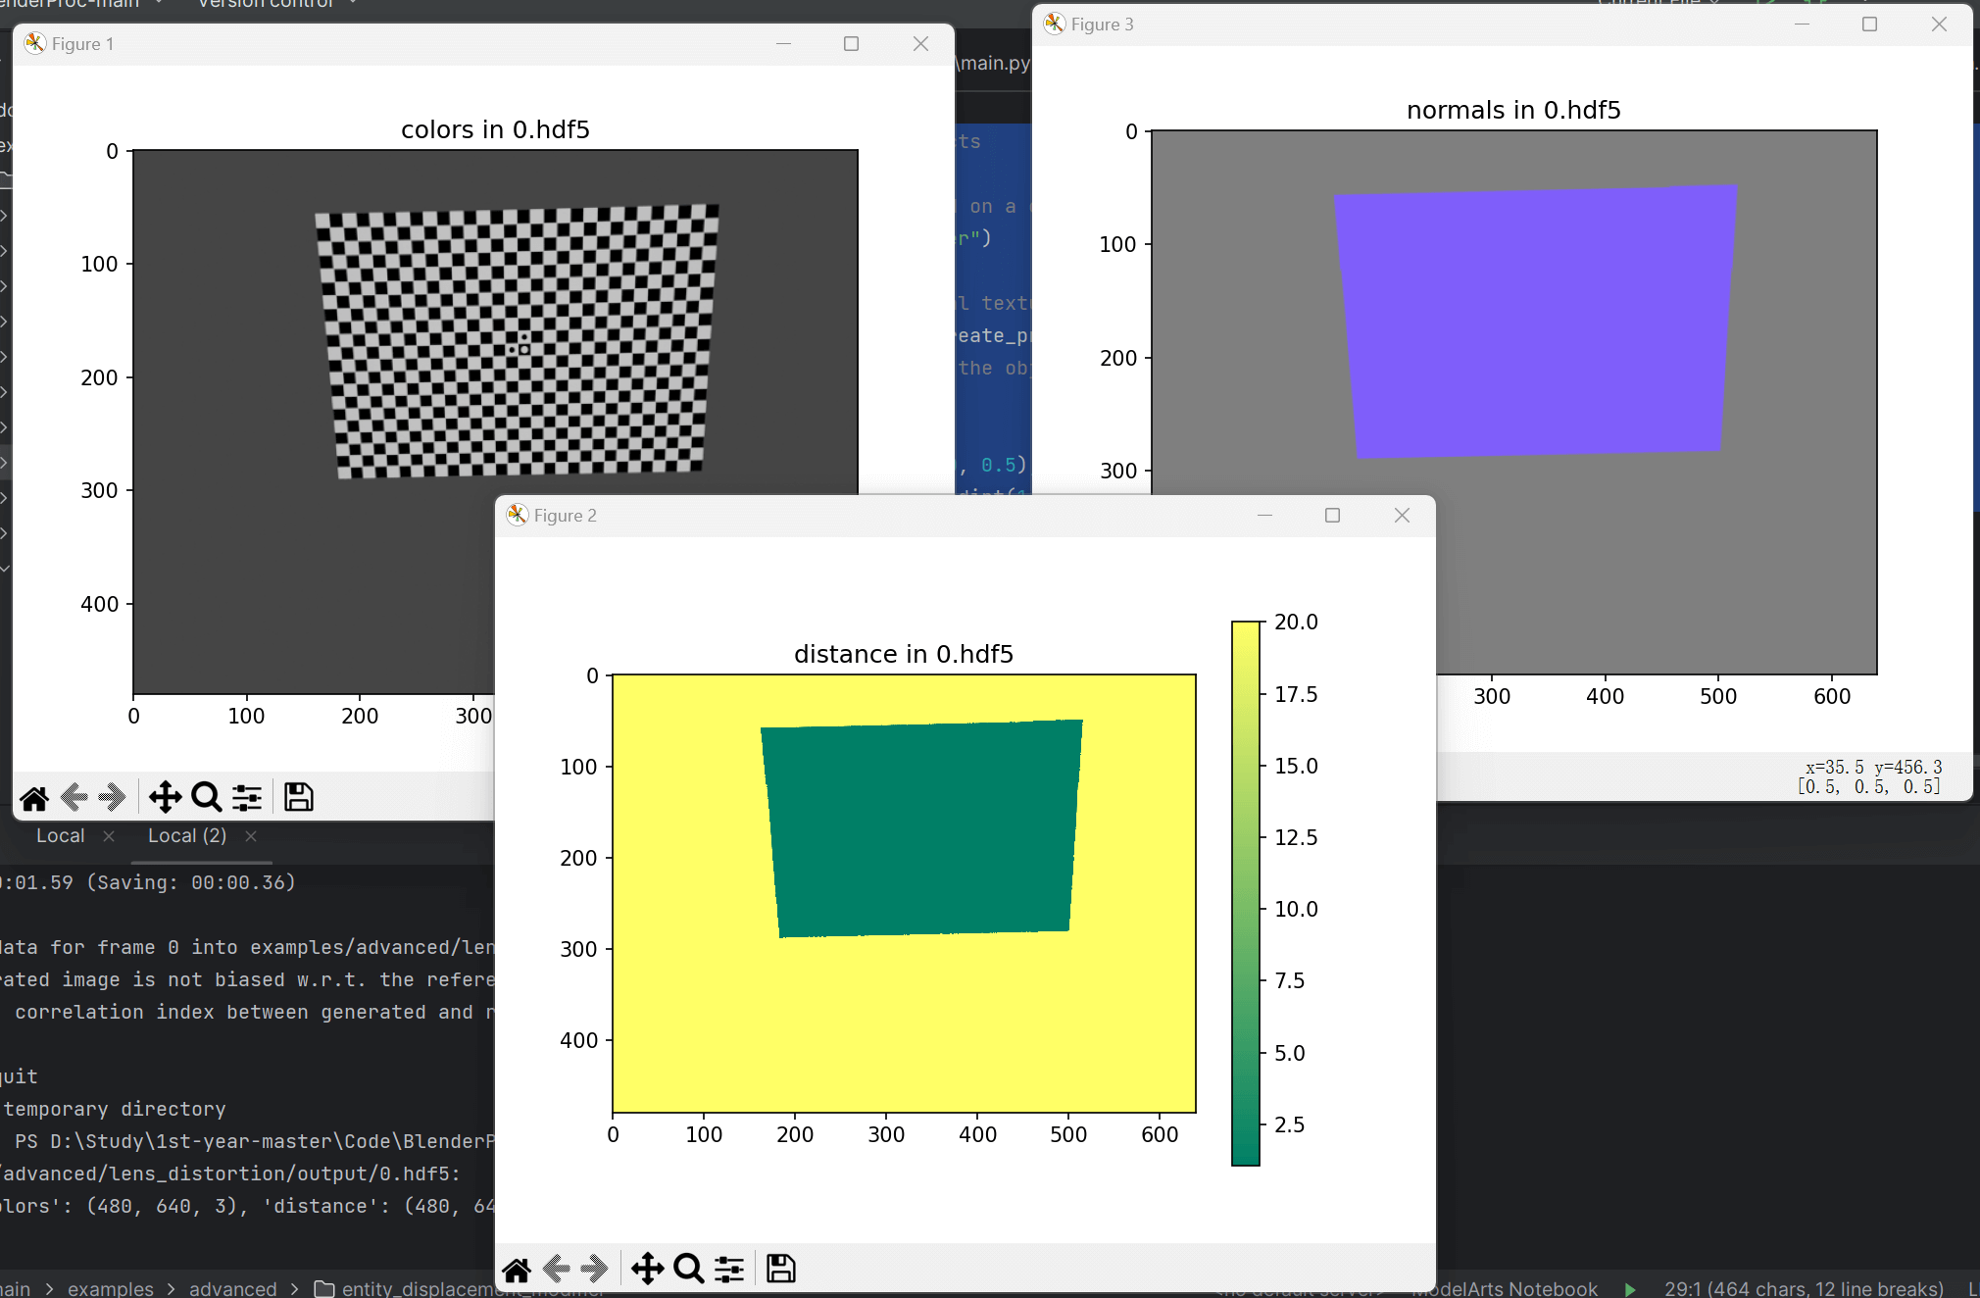Select the Pan tool in Figure 1
Screen dimensions: 1980x1298
click(165, 798)
